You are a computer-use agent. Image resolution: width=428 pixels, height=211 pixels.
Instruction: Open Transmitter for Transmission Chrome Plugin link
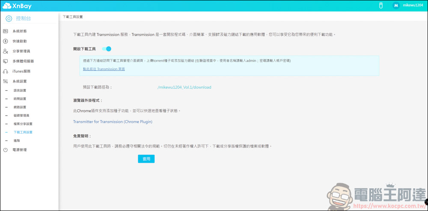(113, 122)
